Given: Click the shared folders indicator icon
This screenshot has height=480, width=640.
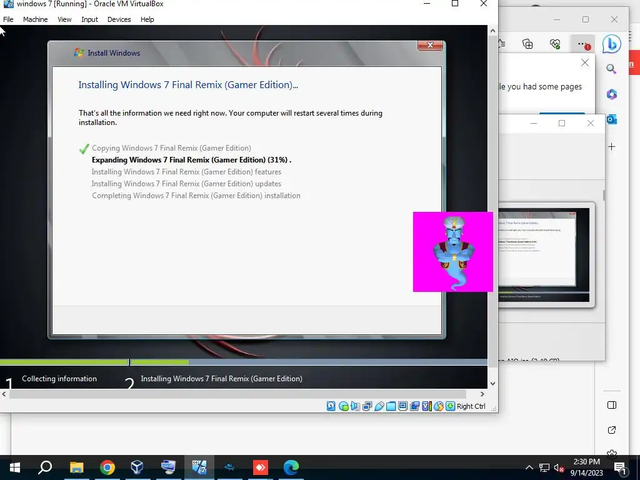Looking at the screenshot, I should tap(391, 406).
